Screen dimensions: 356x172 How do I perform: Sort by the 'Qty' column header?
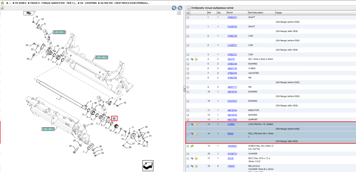click(x=221, y=13)
